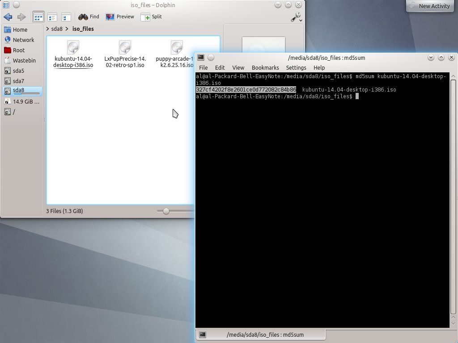The width and height of the screenshot is (458, 343).
Task: Click the Konsole terminal icon in title bar
Action: click(201, 58)
